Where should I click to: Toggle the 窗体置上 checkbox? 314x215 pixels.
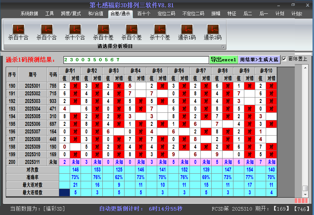coord(284,59)
